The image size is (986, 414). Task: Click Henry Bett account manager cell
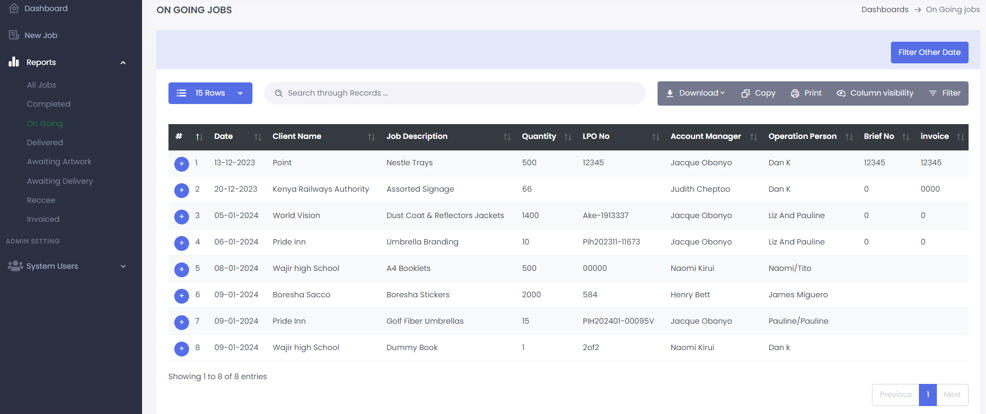[690, 295]
